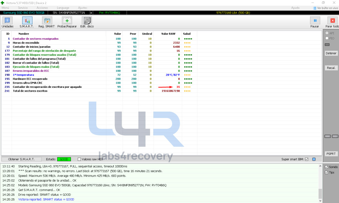Click the Pausar pause icon
339x203 pixels.
[x=315, y=20]
